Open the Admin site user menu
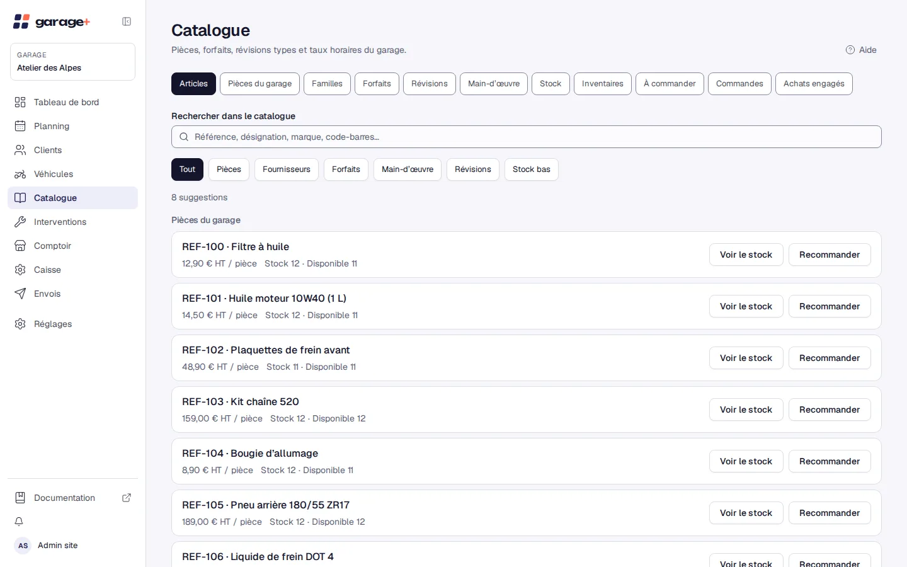The image size is (907, 567). click(x=72, y=546)
